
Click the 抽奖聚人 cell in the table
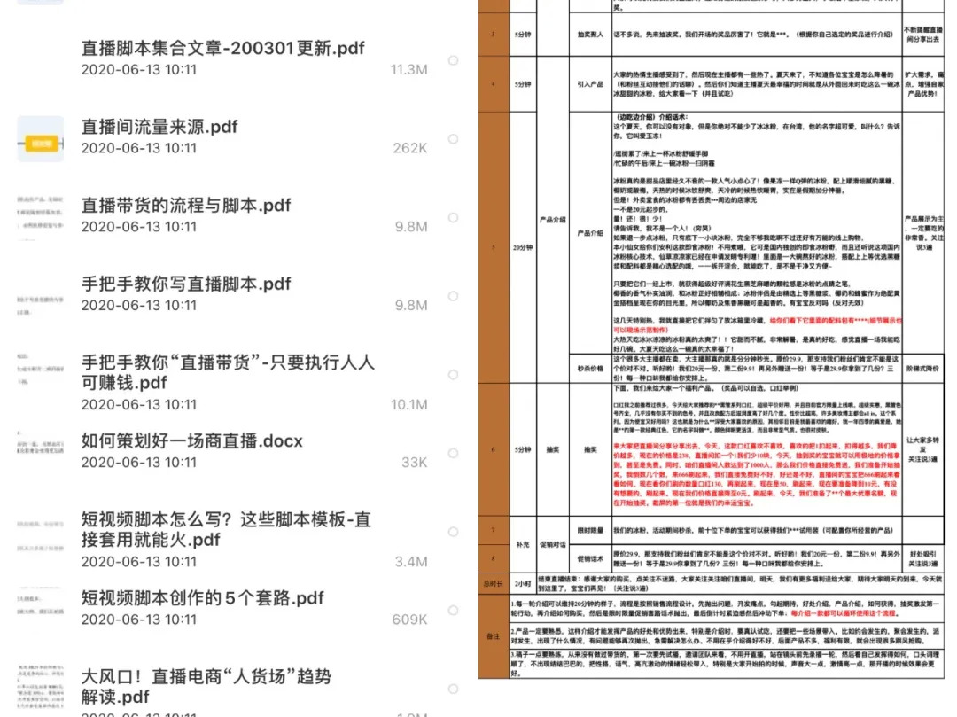[x=590, y=35]
